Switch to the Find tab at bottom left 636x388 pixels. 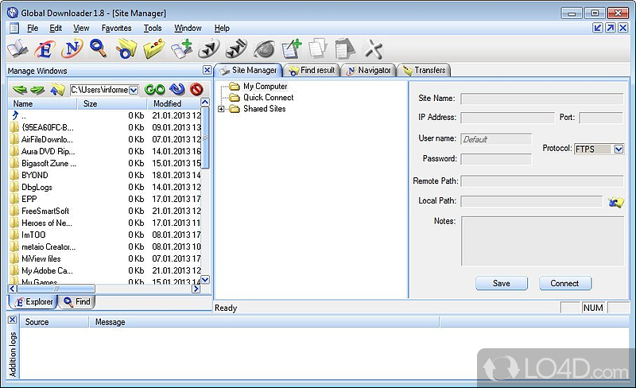tap(76, 301)
